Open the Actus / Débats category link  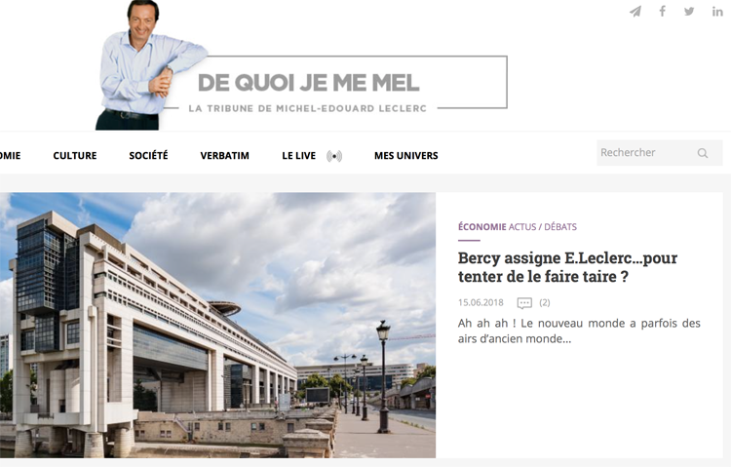click(x=543, y=227)
